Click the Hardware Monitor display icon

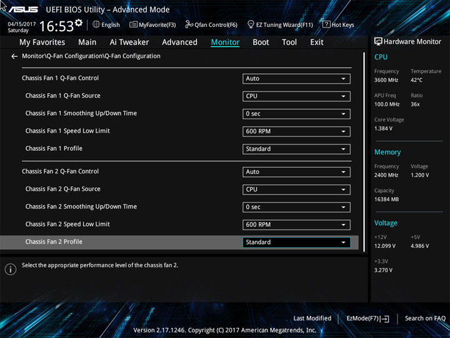click(x=378, y=42)
